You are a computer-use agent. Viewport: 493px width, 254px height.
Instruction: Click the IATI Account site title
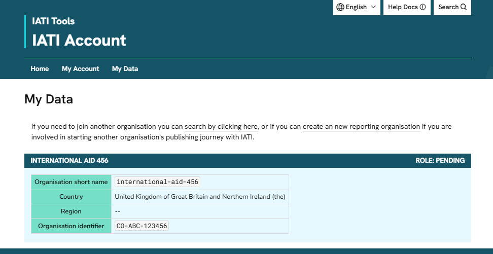point(79,40)
